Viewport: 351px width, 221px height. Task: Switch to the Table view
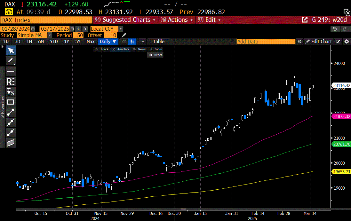pyautogui.click(x=158, y=41)
